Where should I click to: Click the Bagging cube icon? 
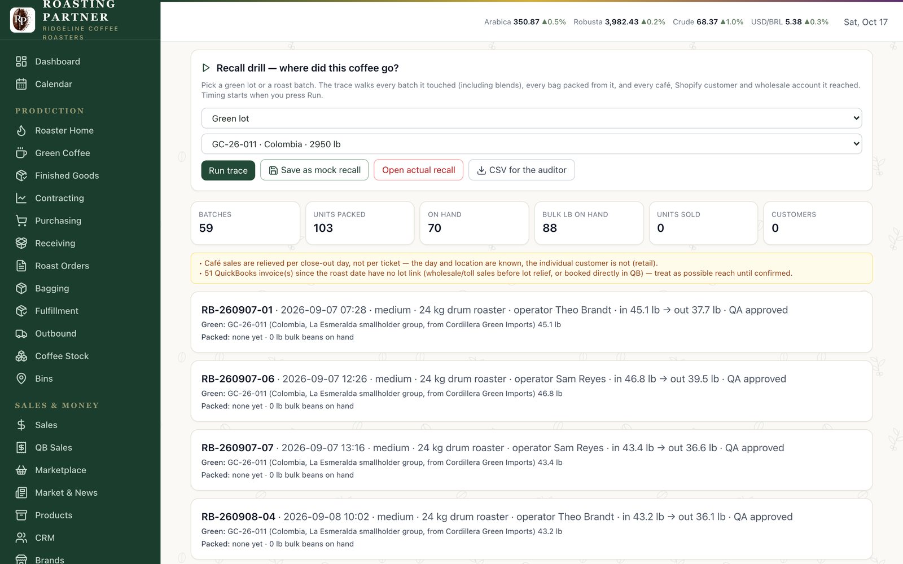pyautogui.click(x=21, y=288)
